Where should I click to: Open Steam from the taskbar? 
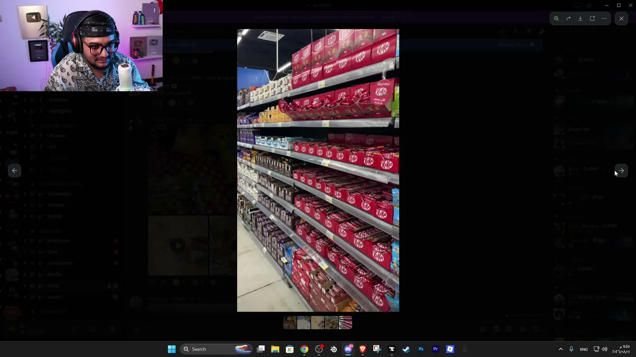click(x=406, y=349)
